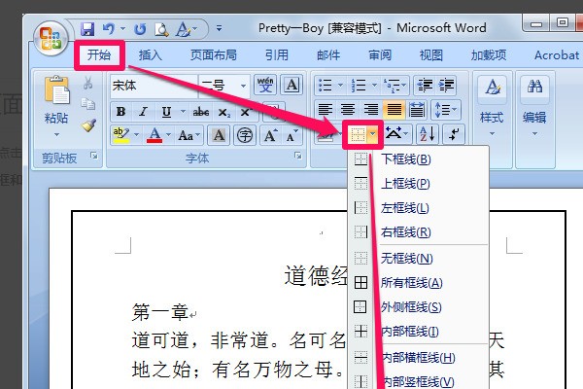
Task: Copy selection with the copy icon
Action: 88,104
